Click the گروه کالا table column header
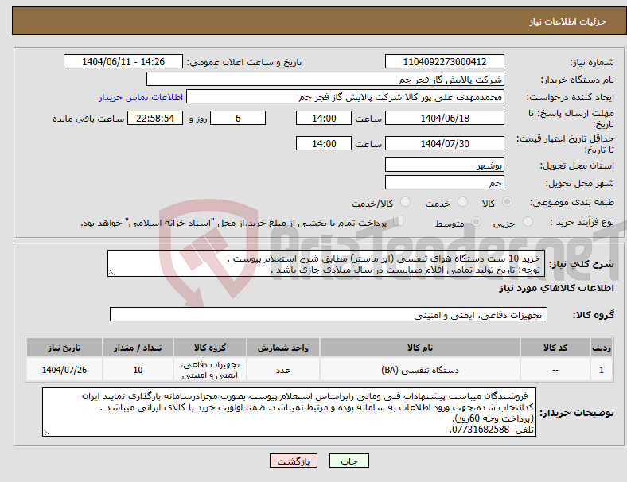627x482 pixels. click(x=210, y=348)
